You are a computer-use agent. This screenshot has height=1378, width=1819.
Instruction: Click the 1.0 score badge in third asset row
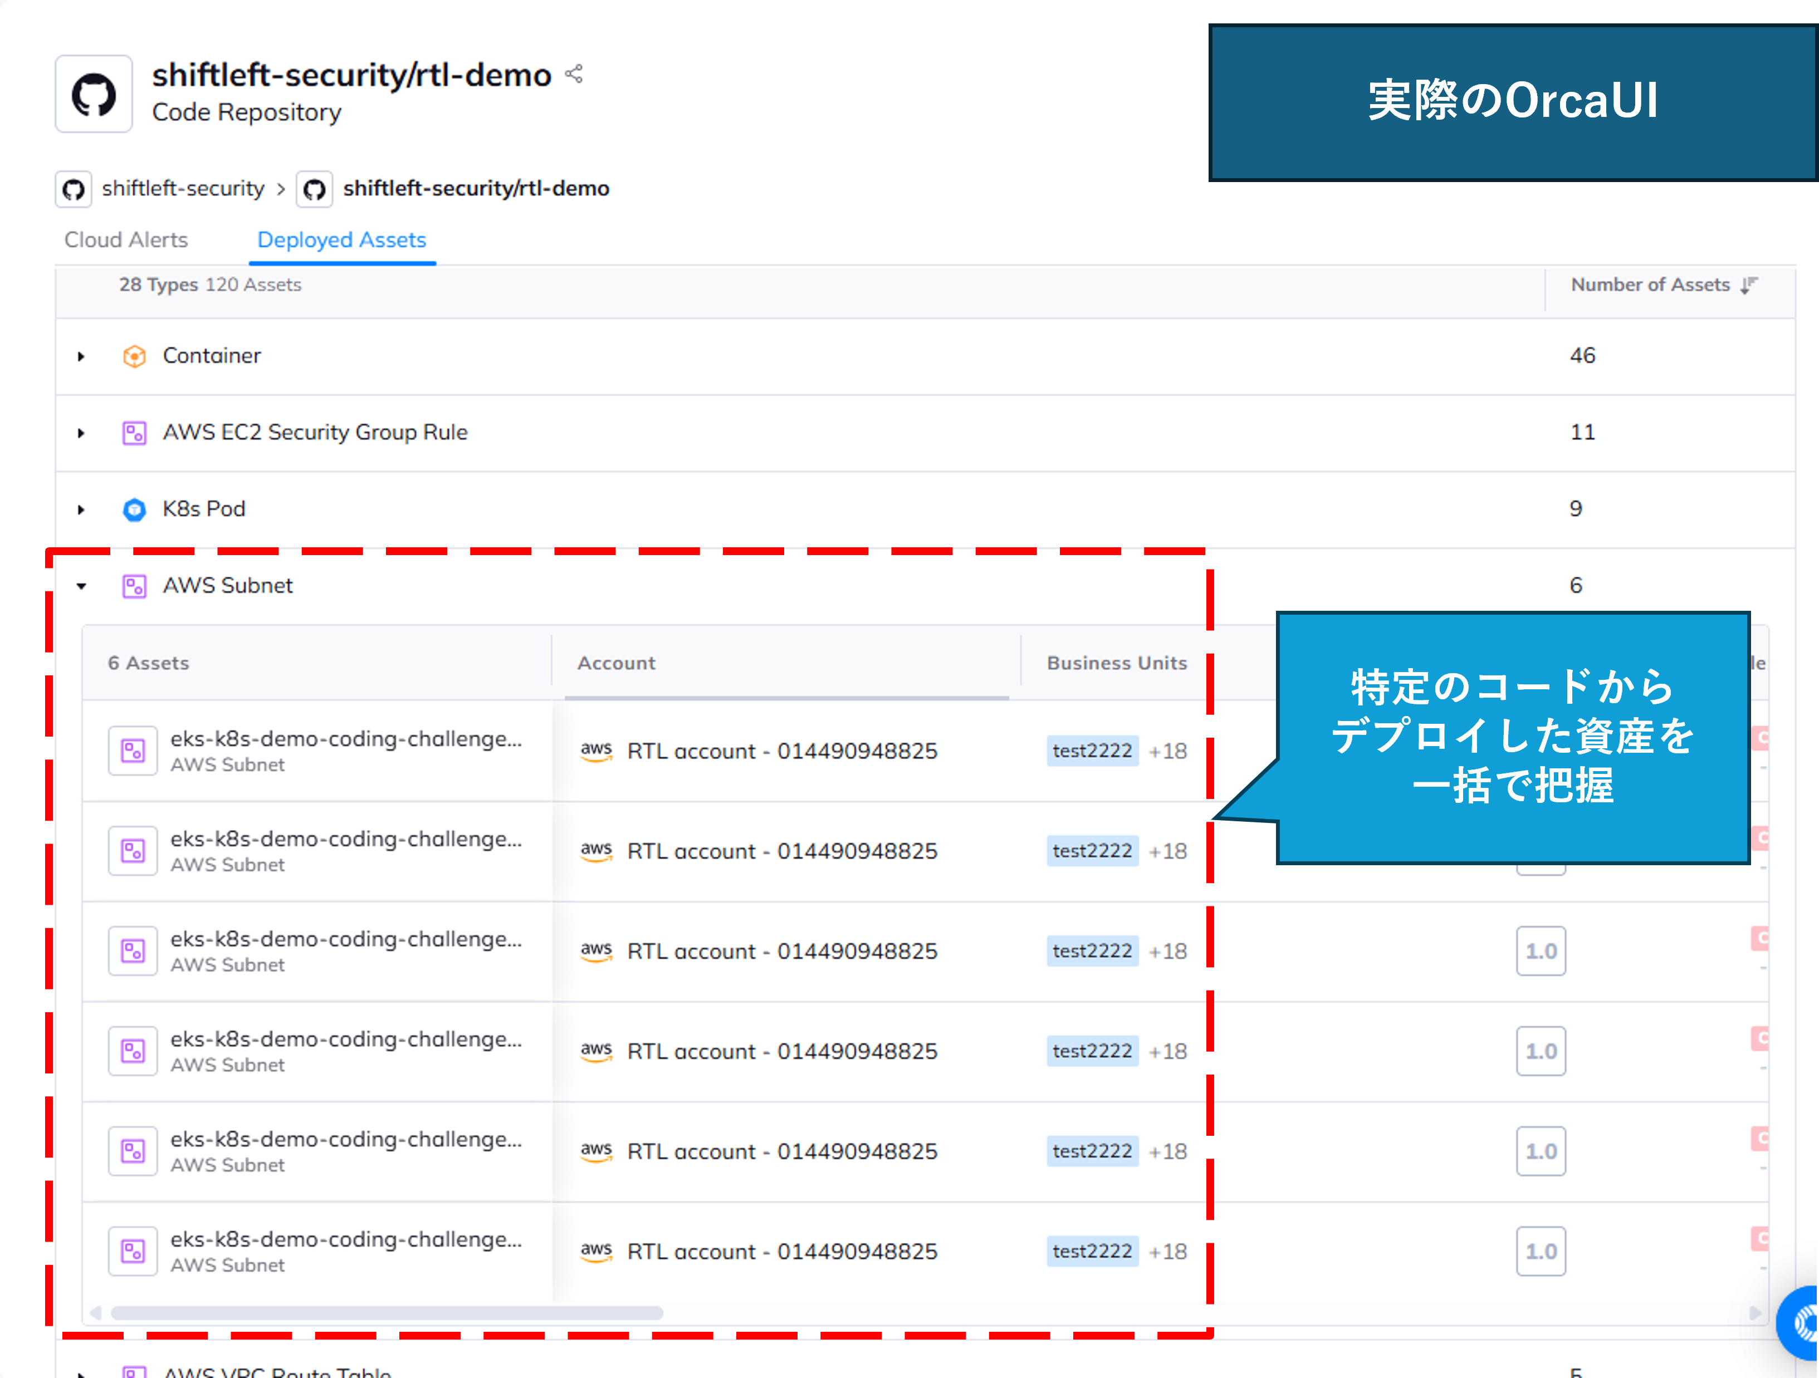tap(1541, 952)
